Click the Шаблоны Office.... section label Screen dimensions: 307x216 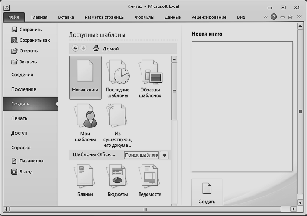click(x=94, y=154)
